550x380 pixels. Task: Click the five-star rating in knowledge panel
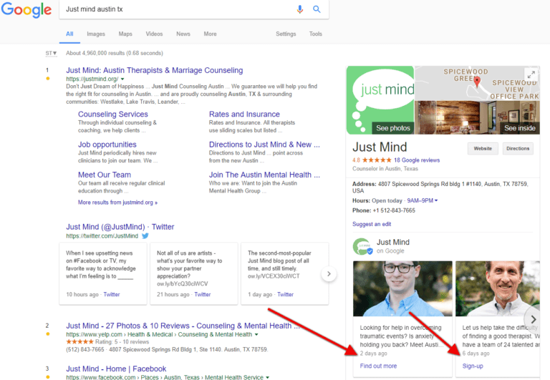[x=377, y=160]
